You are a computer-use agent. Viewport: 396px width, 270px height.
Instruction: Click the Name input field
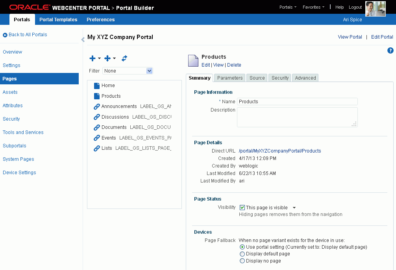pyautogui.click(x=297, y=101)
